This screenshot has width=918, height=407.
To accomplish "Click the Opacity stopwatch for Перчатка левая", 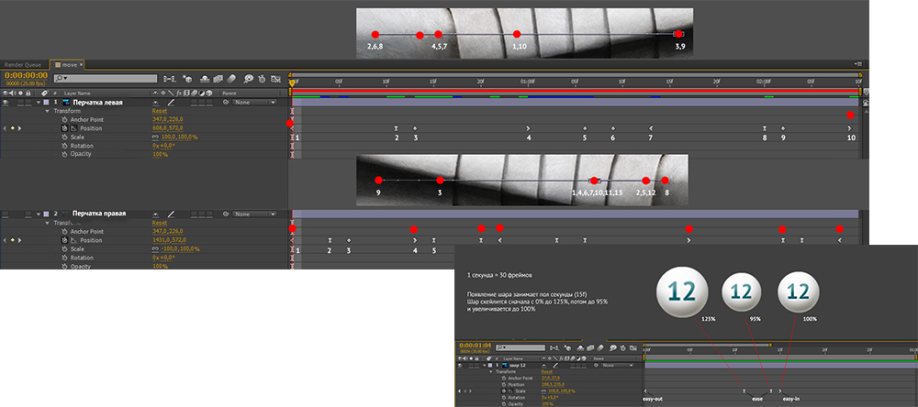I will [64, 154].
